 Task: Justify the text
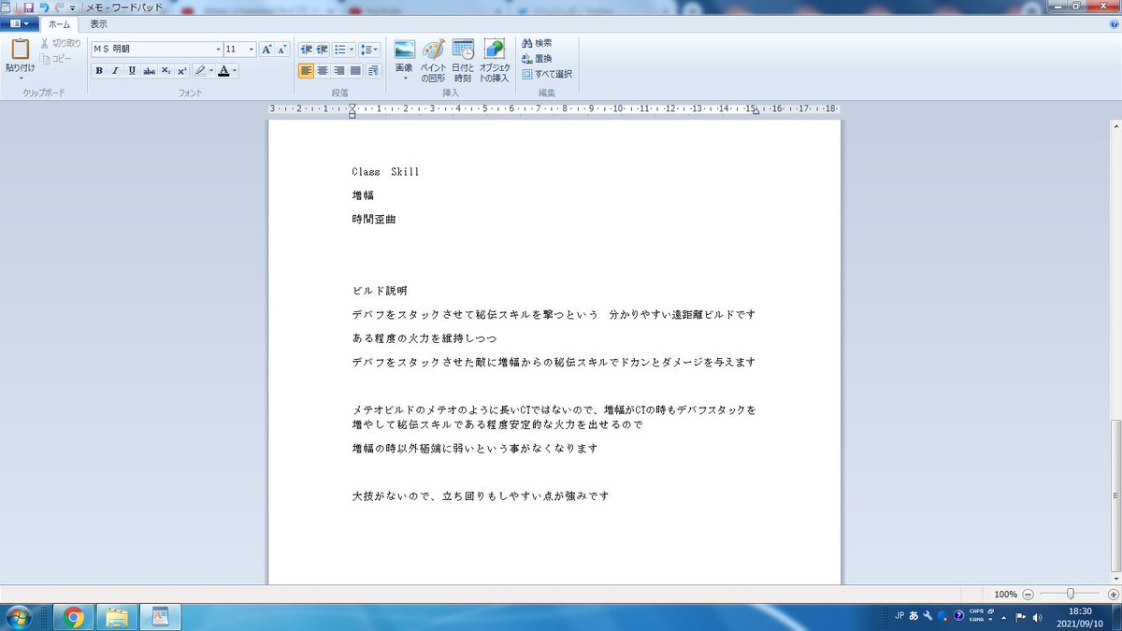pyautogui.click(x=356, y=70)
